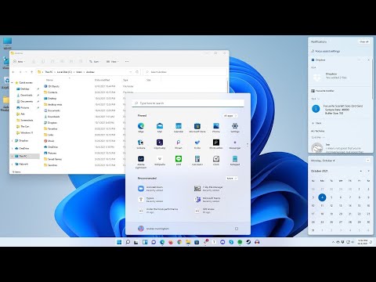The width and height of the screenshot is (376, 282).
Task: Go back in File Explorer navigation
Action: (x=13, y=72)
